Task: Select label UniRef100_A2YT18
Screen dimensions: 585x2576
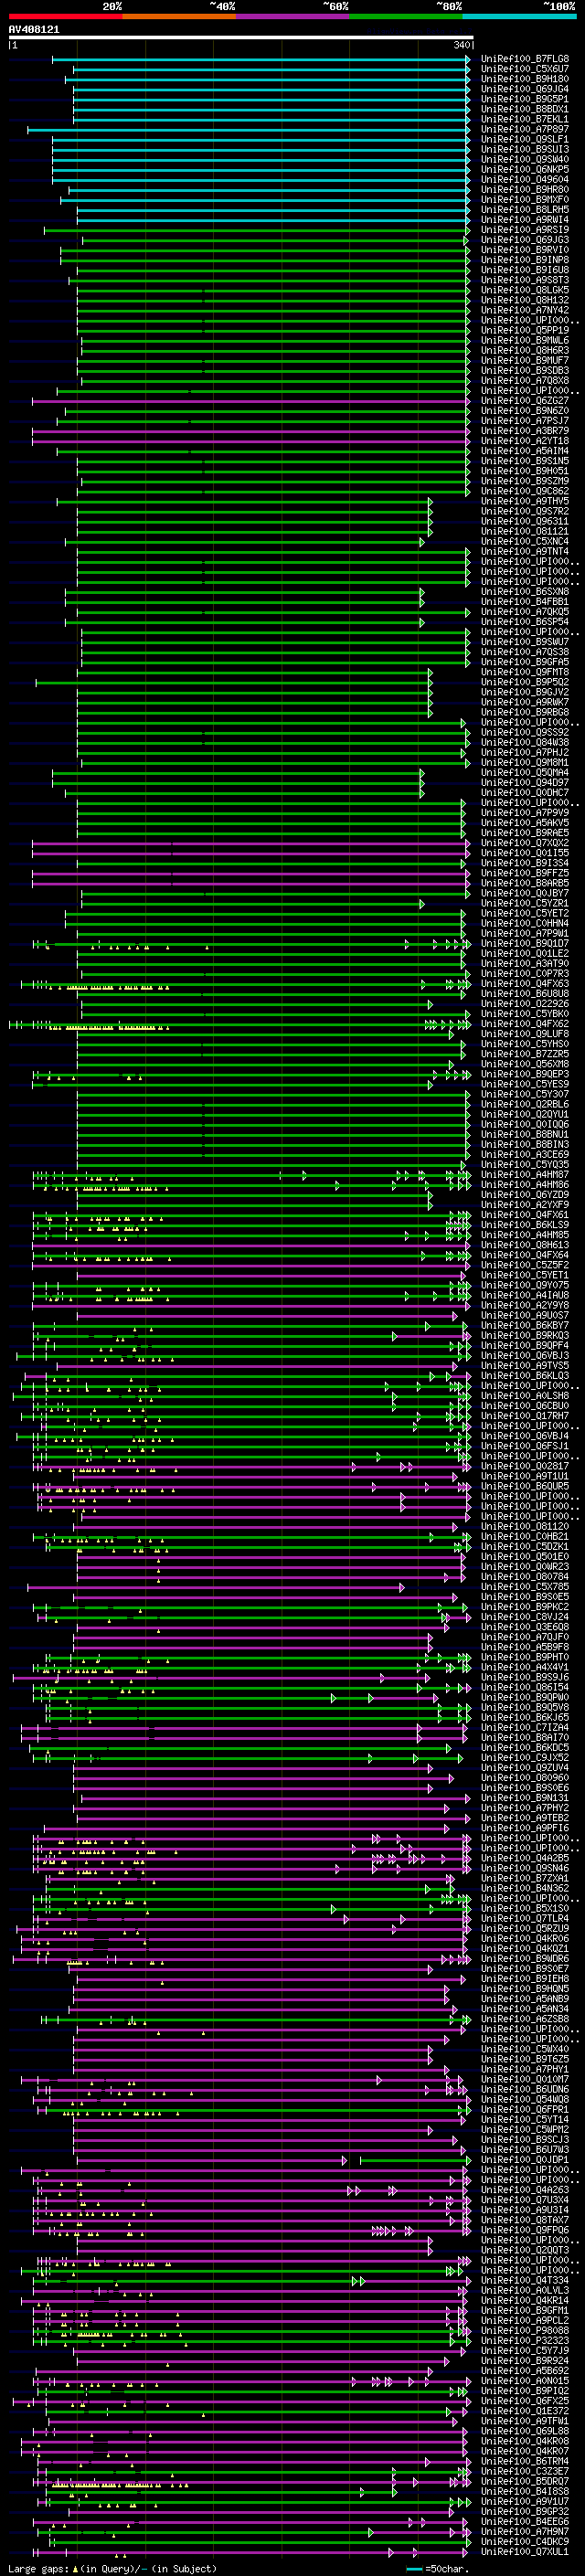Action: (x=525, y=441)
